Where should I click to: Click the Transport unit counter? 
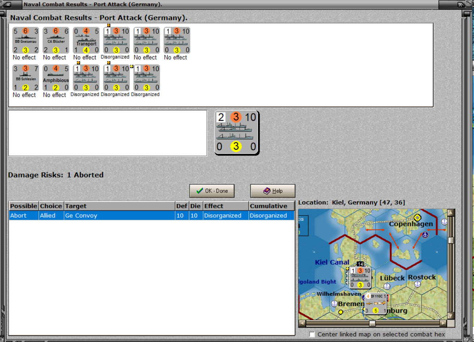pos(86,40)
